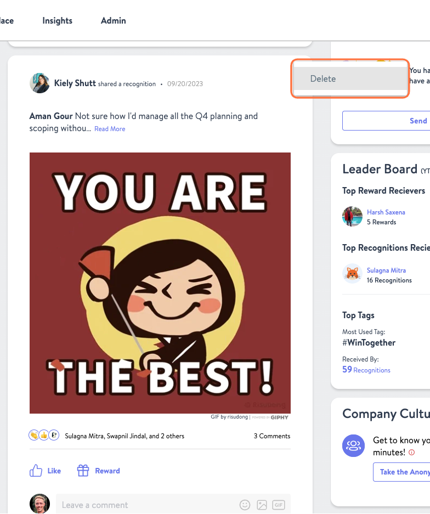Click the Send button
Image resolution: width=430 pixels, height=514 pixels.
point(386,121)
